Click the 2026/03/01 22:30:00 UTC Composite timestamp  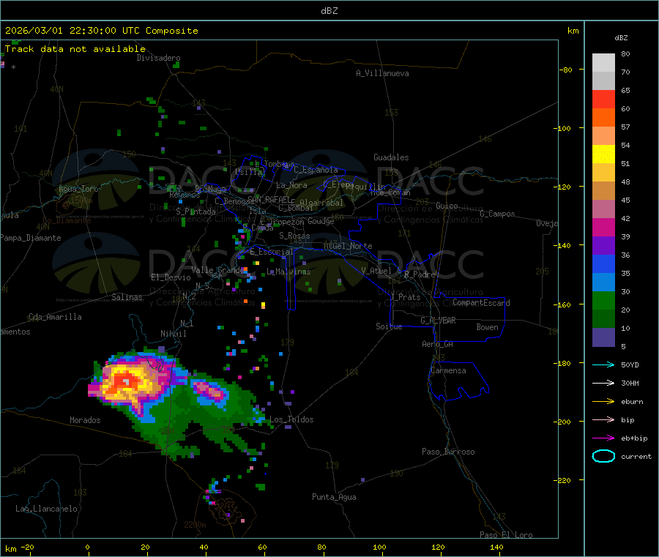(x=101, y=31)
